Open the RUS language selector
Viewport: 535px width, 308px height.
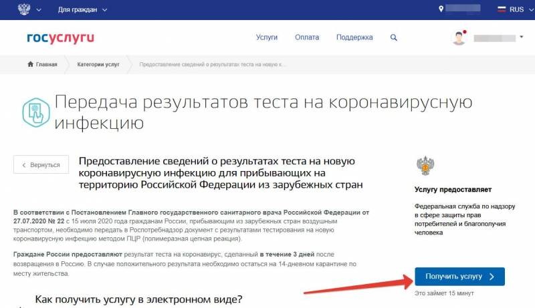pyautogui.click(x=516, y=9)
